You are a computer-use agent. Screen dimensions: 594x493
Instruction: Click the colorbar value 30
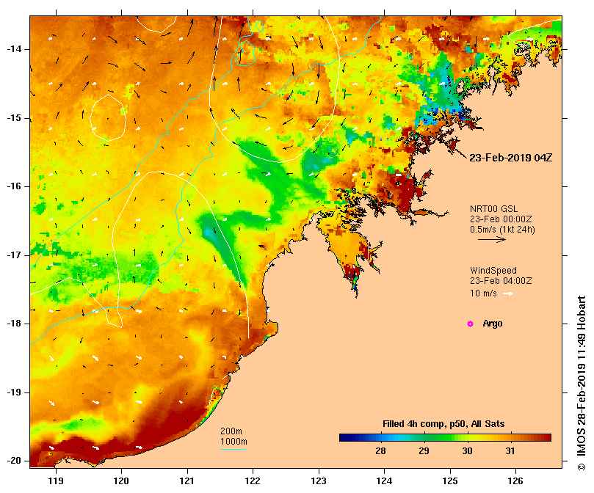click(467, 450)
